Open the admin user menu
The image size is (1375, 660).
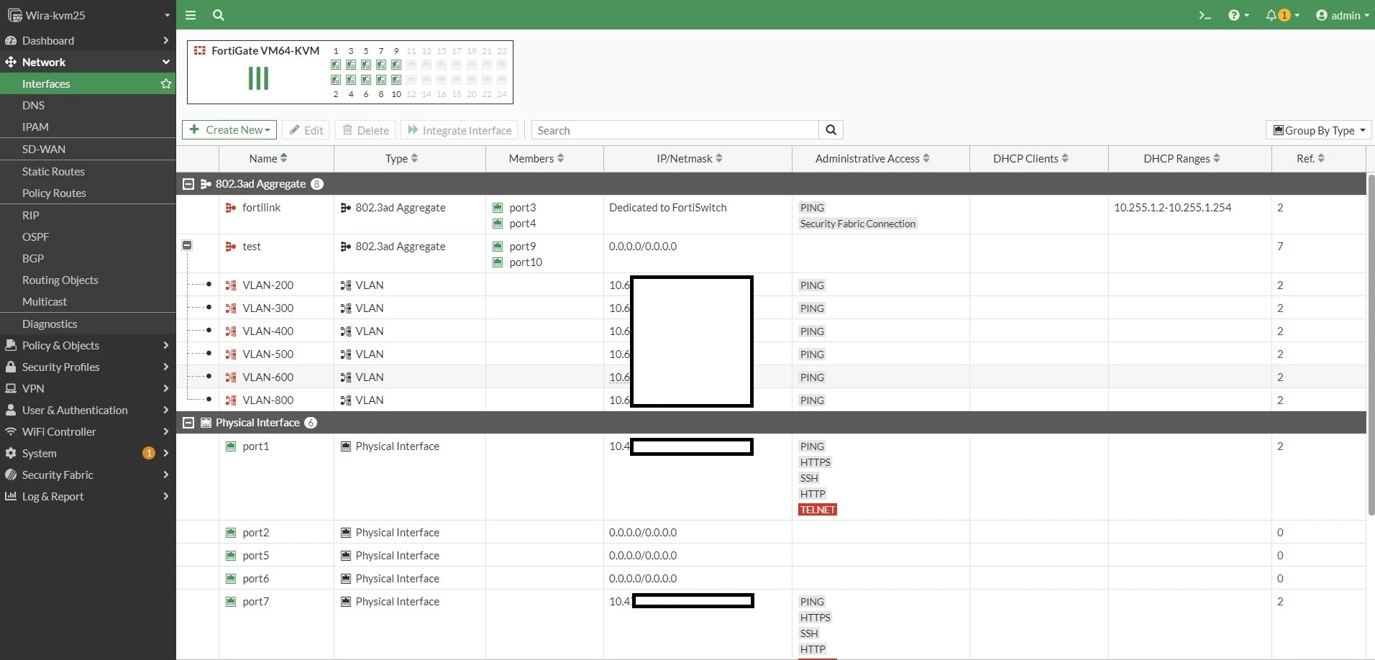(1342, 15)
